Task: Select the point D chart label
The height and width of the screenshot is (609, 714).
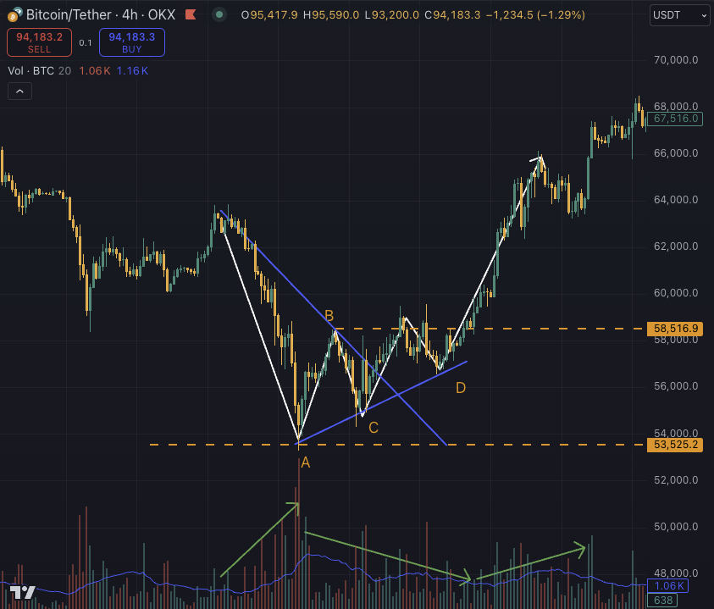Action: (x=461, y=388)
